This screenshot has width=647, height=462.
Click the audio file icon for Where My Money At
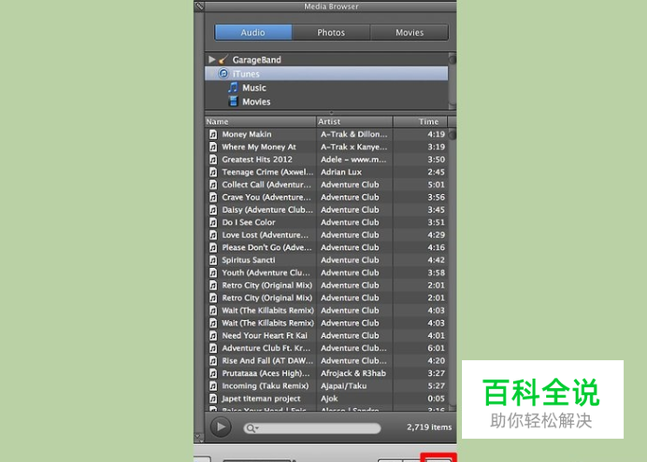pyautogui.click(x=213, y=147)
